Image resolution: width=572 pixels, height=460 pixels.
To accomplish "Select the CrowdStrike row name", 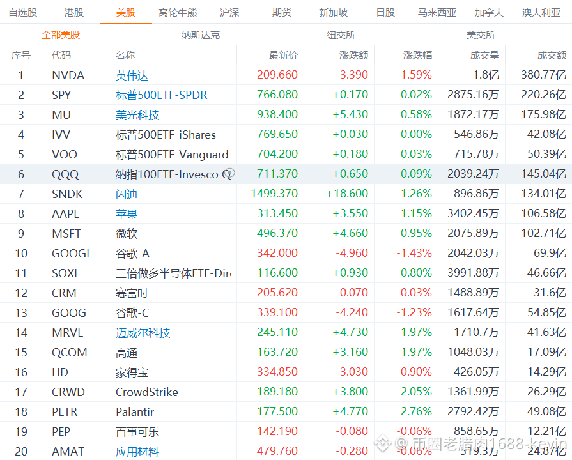I will pos(146,392).
